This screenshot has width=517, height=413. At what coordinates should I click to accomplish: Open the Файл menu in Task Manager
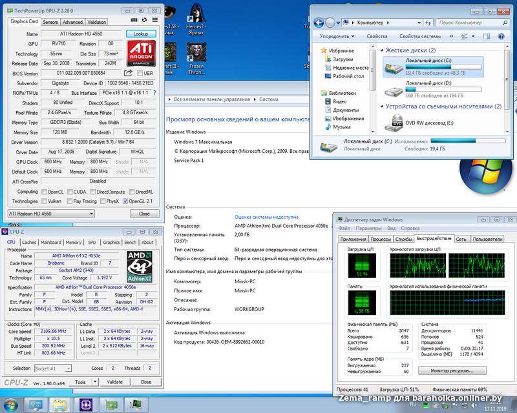point(344,228)
